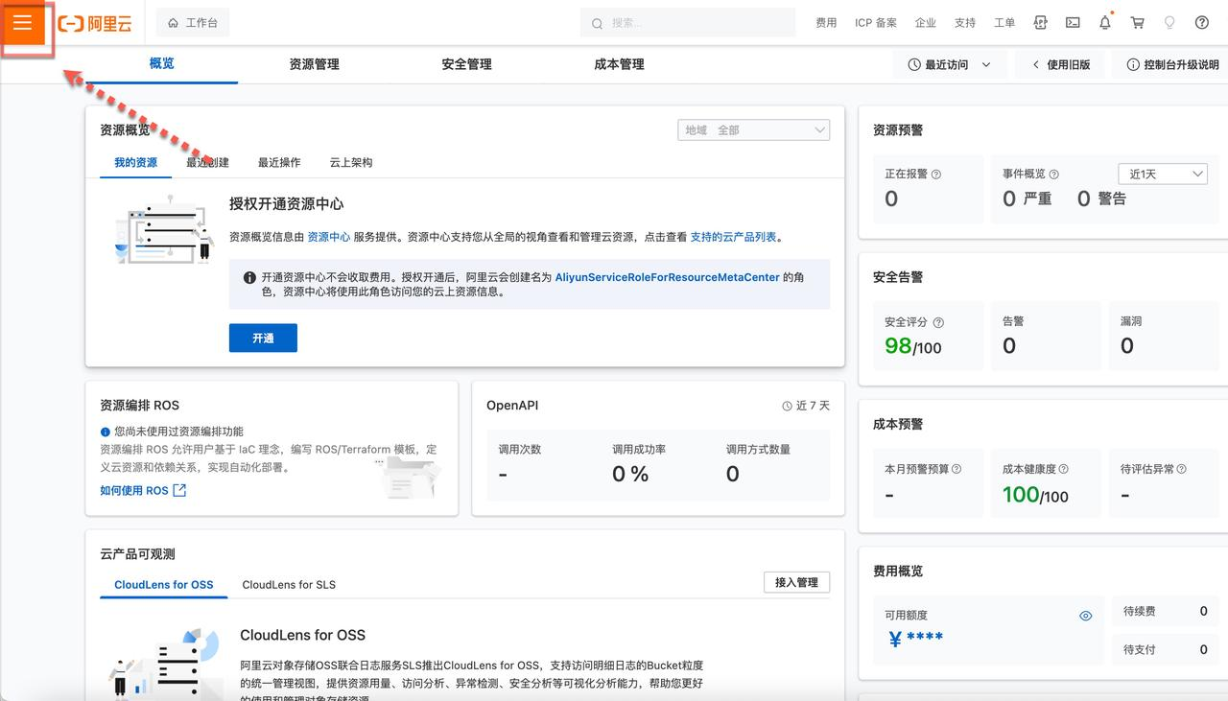
Task: Click the 成本健康度 help icon
Action: pyautogui.click(x=1063, y=469)
